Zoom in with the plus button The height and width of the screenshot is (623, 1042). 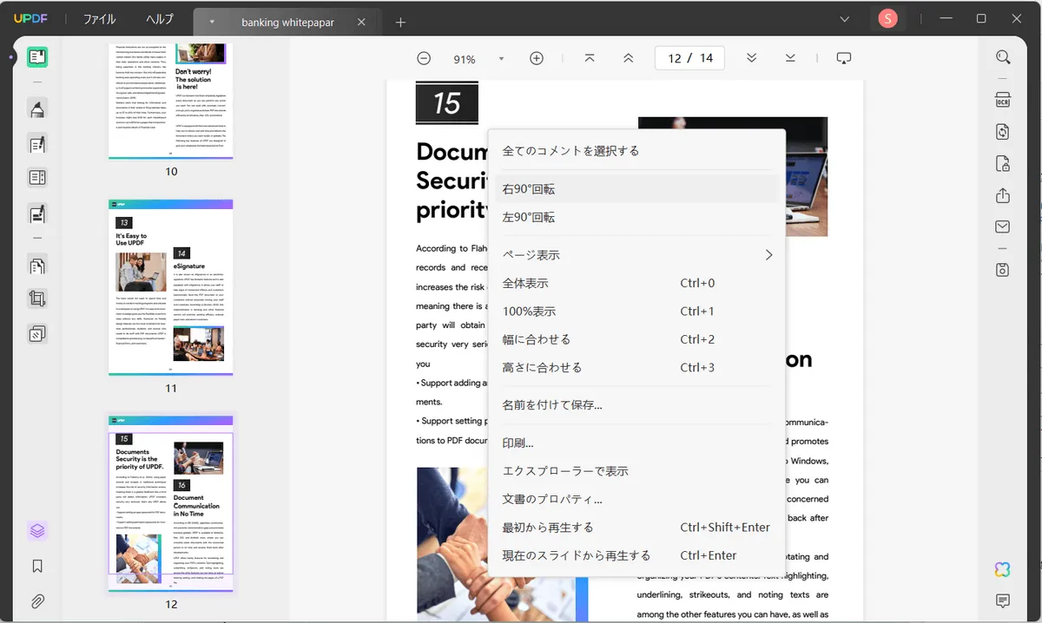click(537, 58)
